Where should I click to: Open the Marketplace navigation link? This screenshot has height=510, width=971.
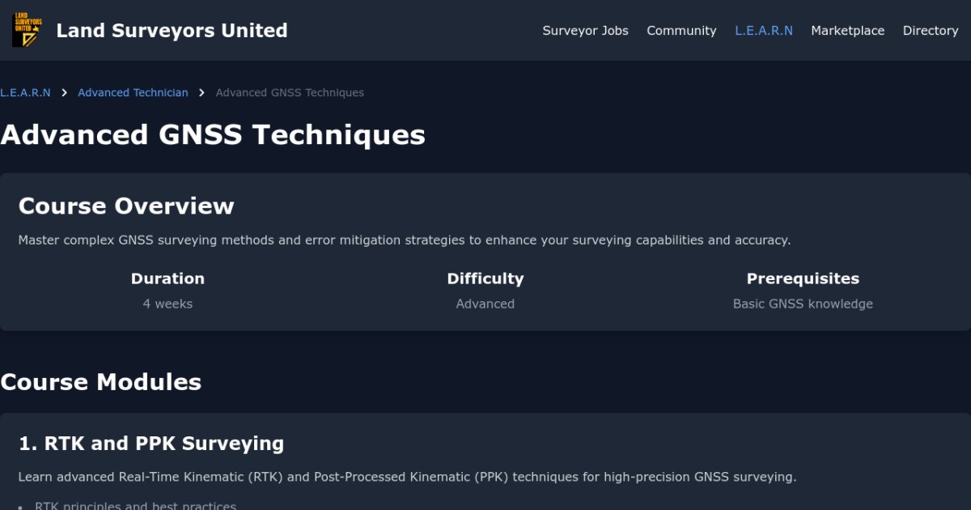847,31
